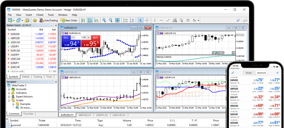
Task: Open a New Order from the toolbar
Action: click(x=69, y=20)
